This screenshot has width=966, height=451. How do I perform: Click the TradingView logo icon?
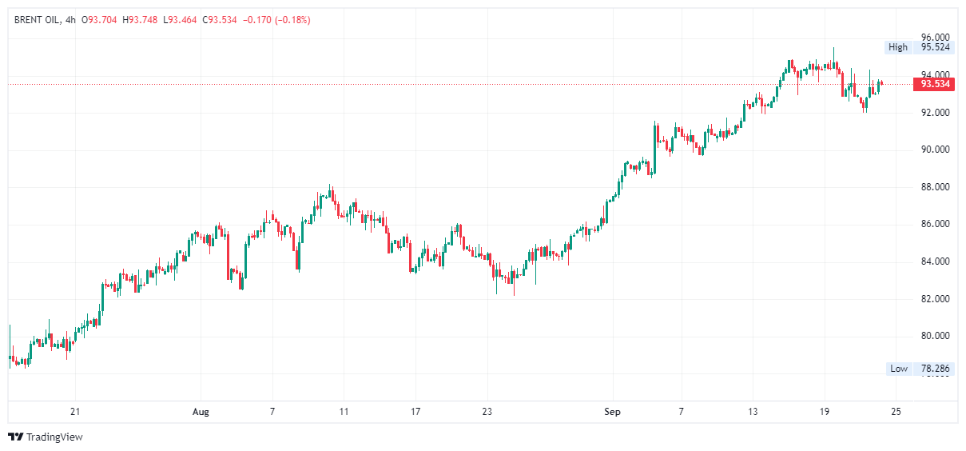[15, 437]
